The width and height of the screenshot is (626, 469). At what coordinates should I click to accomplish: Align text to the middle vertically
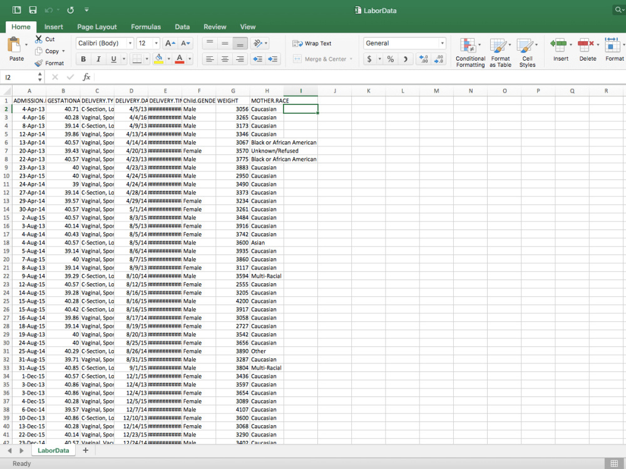pos(225,43)
